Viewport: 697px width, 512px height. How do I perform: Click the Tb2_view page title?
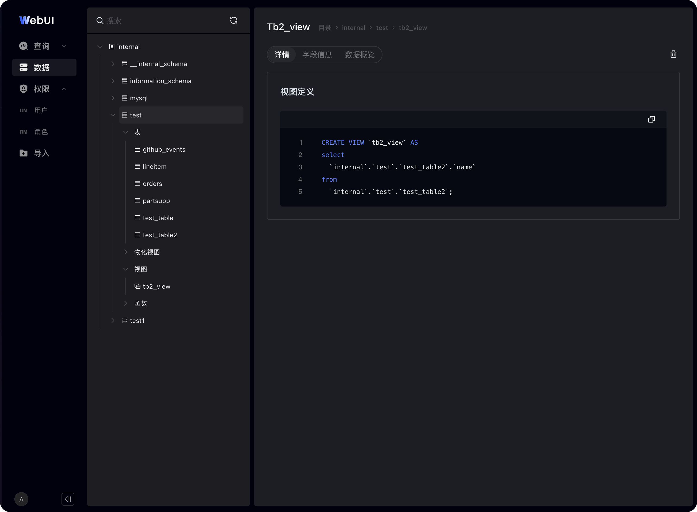pyautogui.click(x=288, y=27)
